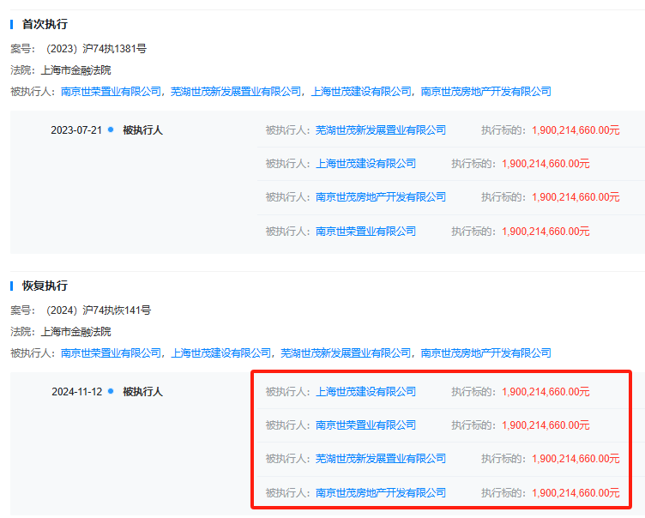Click amount in 2024-11-12 南京世荣置业 row

(x=546, y=425)
